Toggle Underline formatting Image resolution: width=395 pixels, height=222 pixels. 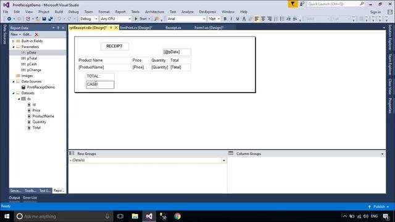pos(238,19)
